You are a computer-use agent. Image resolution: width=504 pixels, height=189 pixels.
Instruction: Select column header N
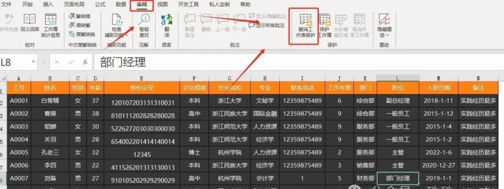[x=478, y=78]
